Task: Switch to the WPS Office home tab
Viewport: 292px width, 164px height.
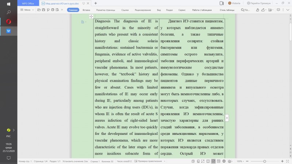Action: (28, 3)
